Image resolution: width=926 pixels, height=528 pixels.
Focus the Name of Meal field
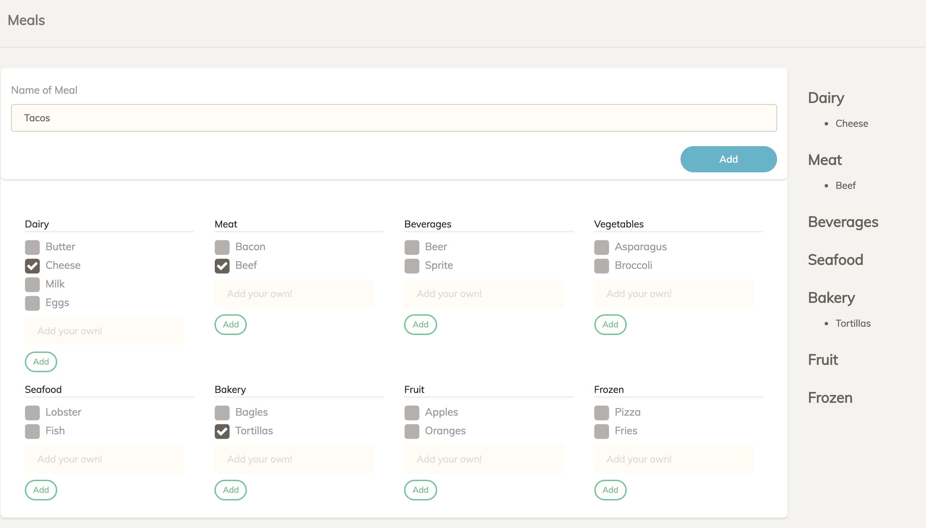click(x=394, y=118)
